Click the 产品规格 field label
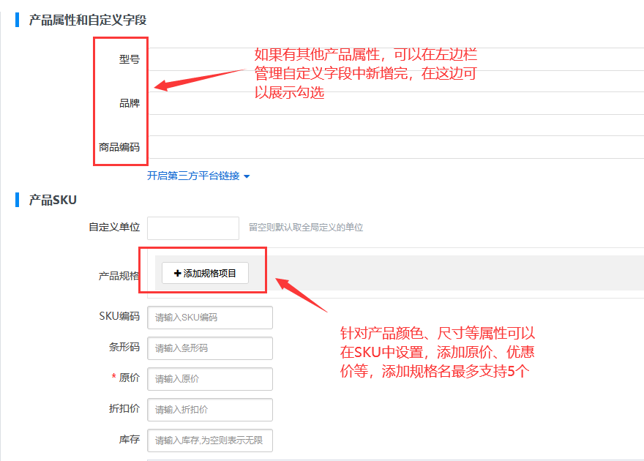 tap(119, 276)
